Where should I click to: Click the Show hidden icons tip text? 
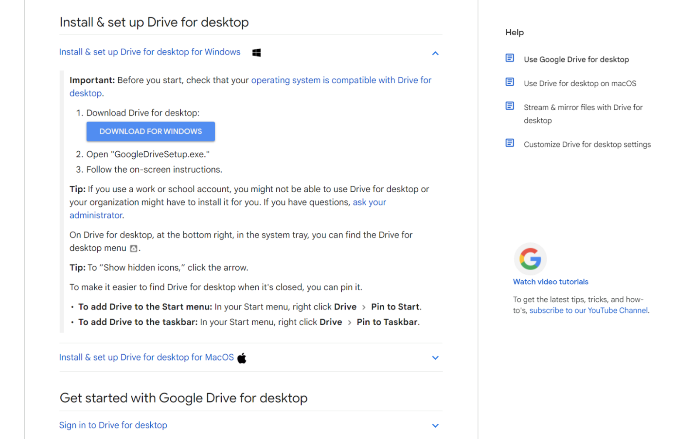(x=159, y=268)
